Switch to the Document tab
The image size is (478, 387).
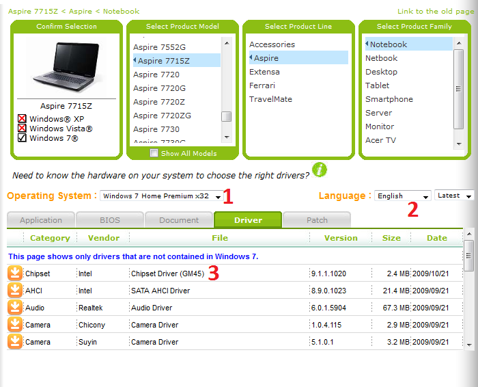point(179,220)
